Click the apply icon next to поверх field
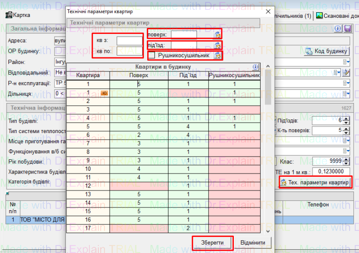This screenshot has height=253, width=359. [x=217, y=34]
